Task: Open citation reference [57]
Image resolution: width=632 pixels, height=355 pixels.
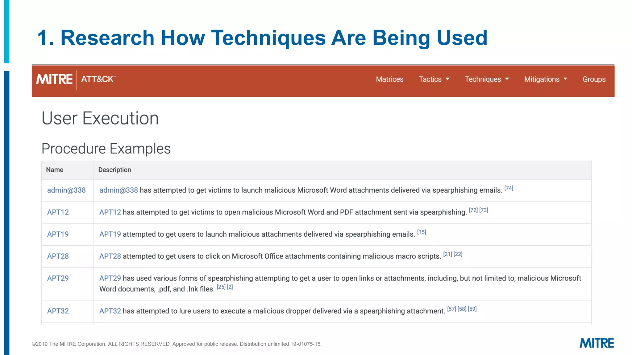Action: [451, 309]
